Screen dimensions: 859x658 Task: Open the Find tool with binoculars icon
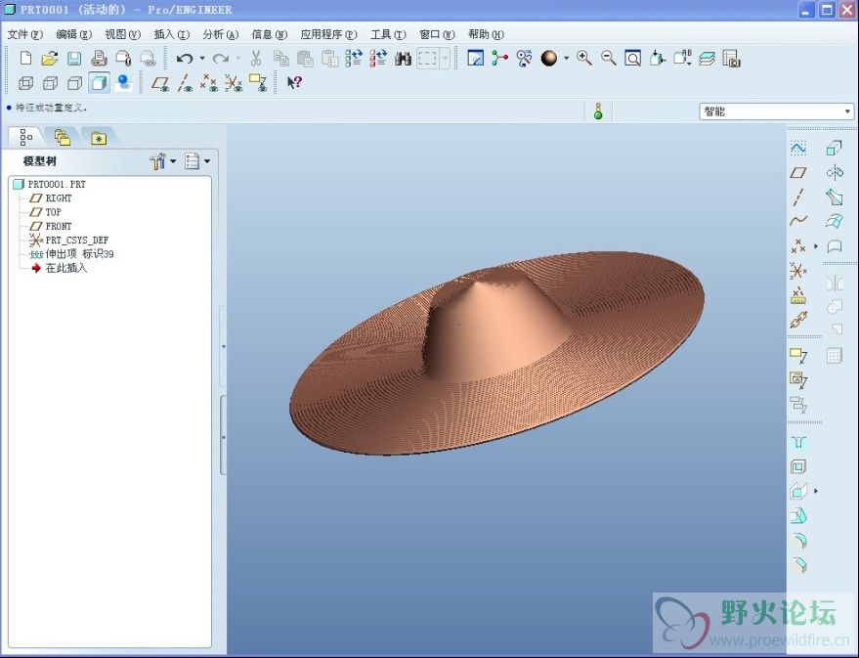(403, 58)
